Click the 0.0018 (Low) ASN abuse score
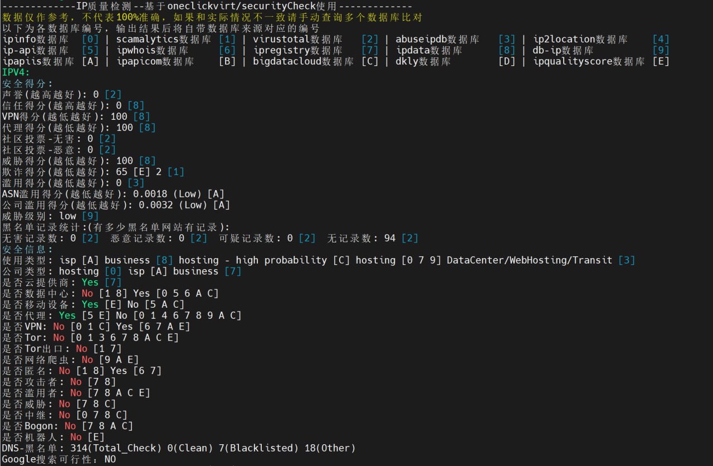Viewport: 713px width, 466px height. tap(168, 194)
